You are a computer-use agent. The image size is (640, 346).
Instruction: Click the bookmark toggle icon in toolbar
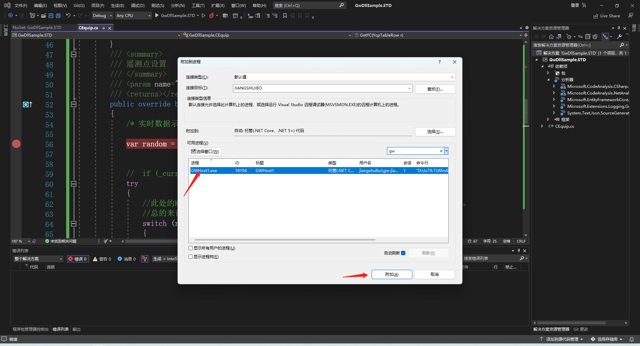click(x=285, y=16)
